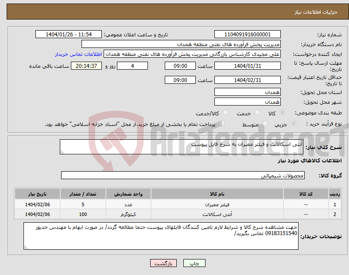Click the ردیف column header
Viewport: 349px width, 275px height.
click(x=334, y=194)
